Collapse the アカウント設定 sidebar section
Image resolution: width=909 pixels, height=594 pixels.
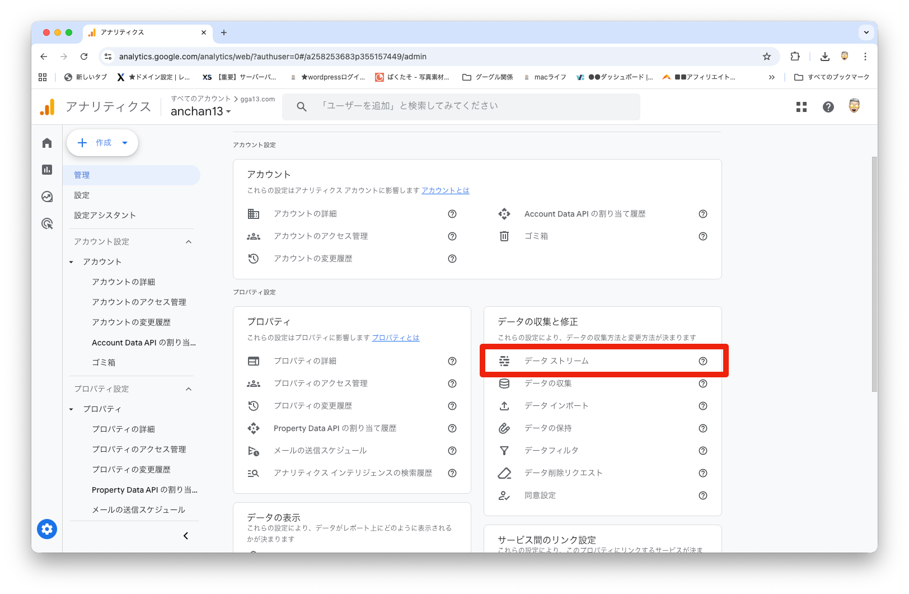click(189, 242)
